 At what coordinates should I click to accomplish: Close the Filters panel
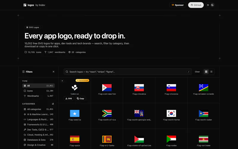[54, 72]
